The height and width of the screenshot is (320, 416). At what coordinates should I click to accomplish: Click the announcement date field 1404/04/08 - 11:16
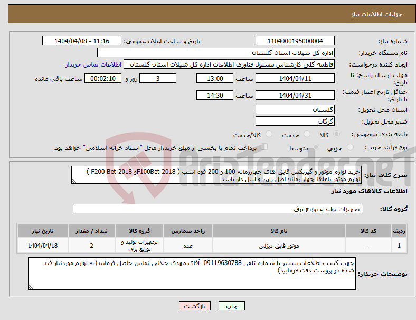82,41
